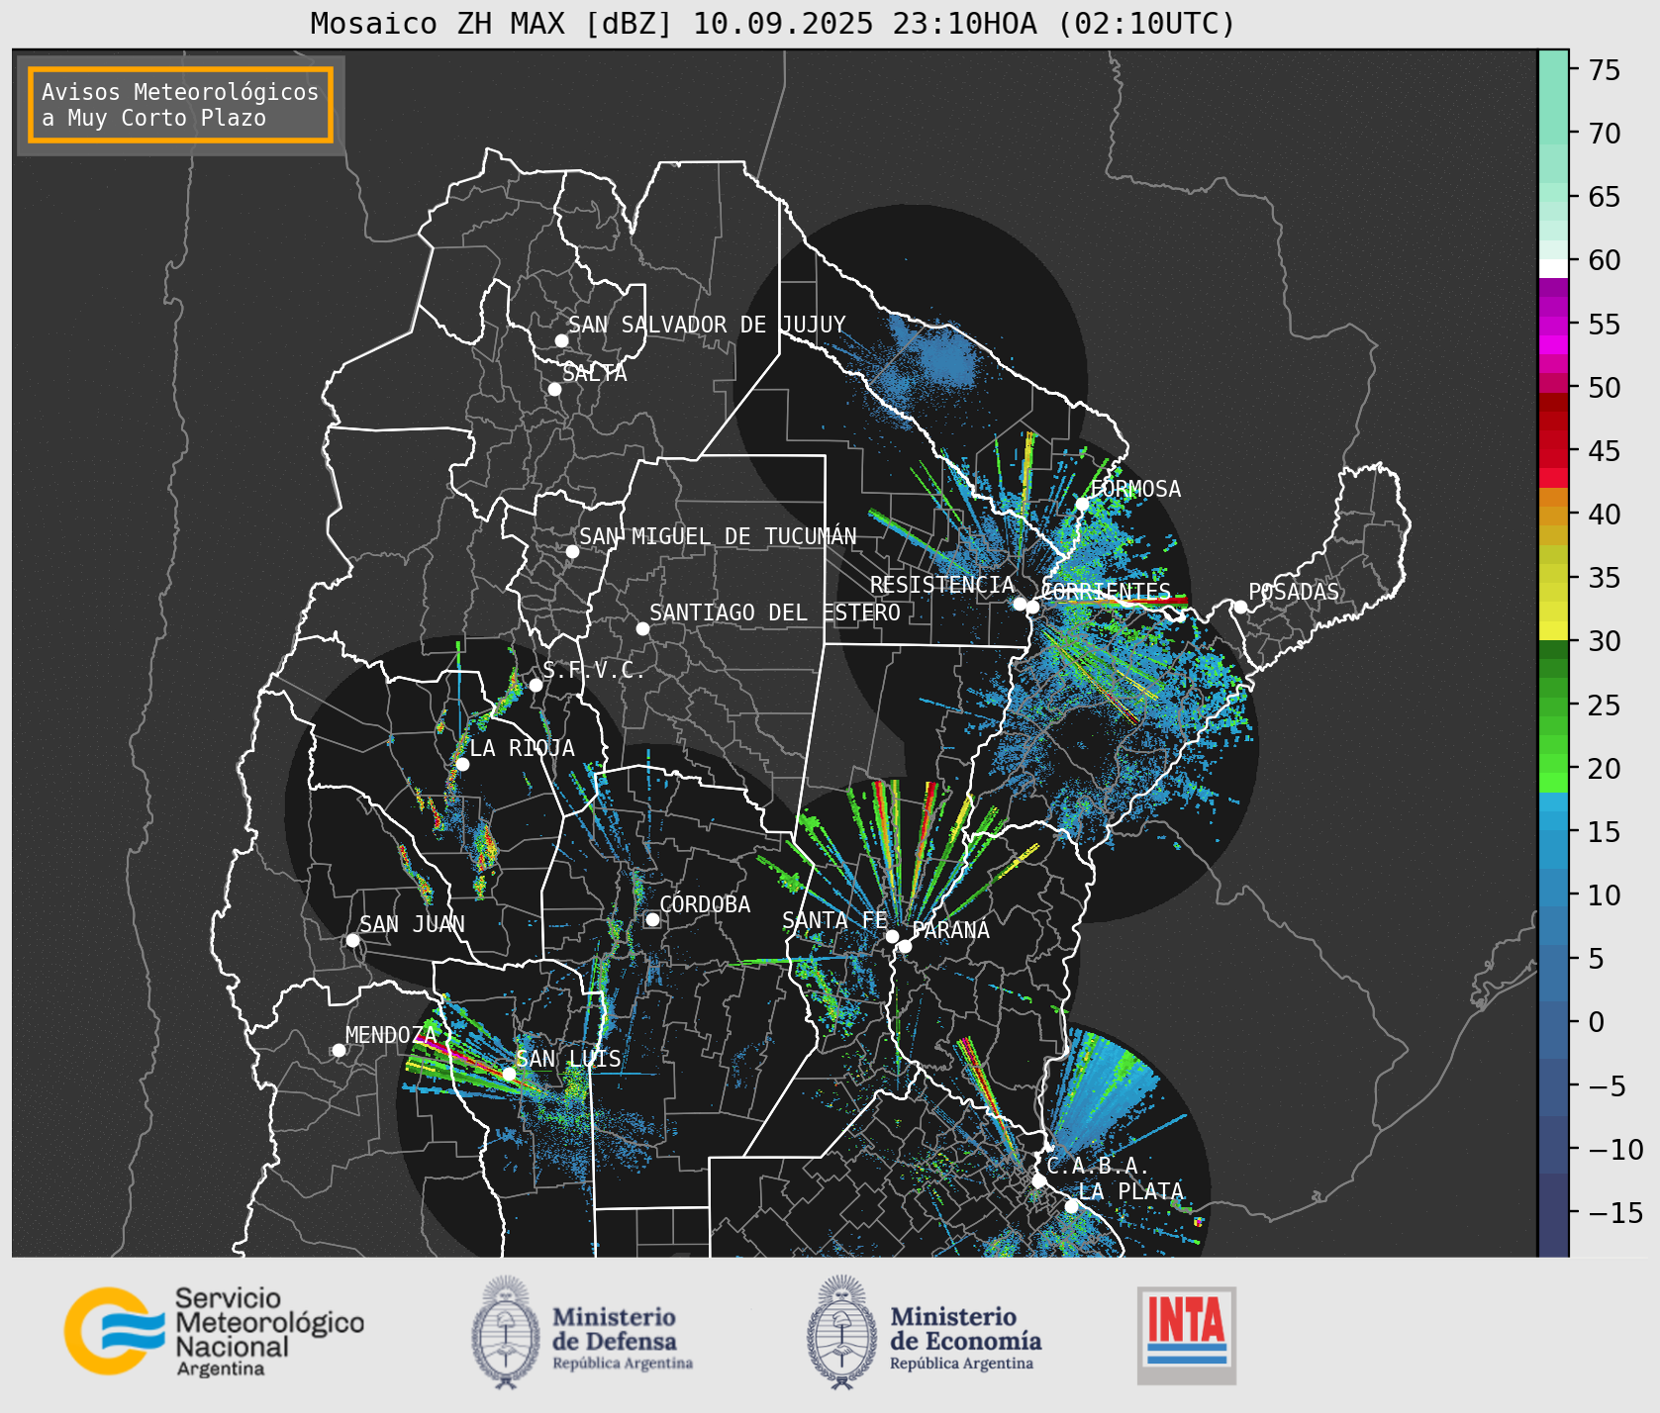Click the Paraná city marker
The width and height of the screenshot is (1660, 1413).
point(905,946)
